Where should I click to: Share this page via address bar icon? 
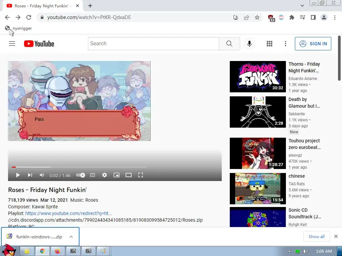coord(246,17)
